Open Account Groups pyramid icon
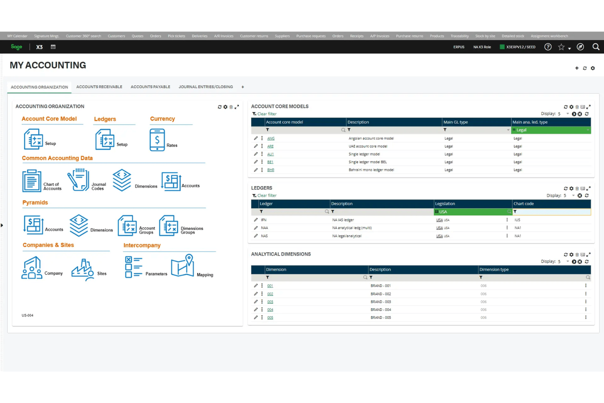 coord(127,226)
